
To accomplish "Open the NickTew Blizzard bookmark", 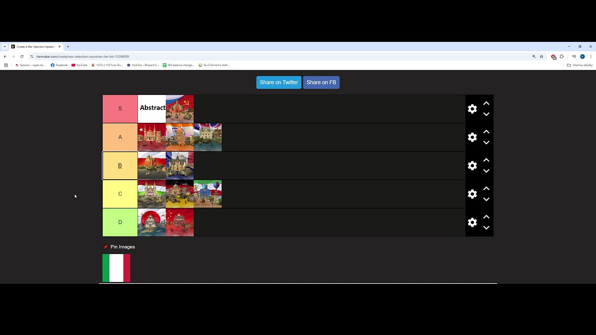I will coord(143,65).
